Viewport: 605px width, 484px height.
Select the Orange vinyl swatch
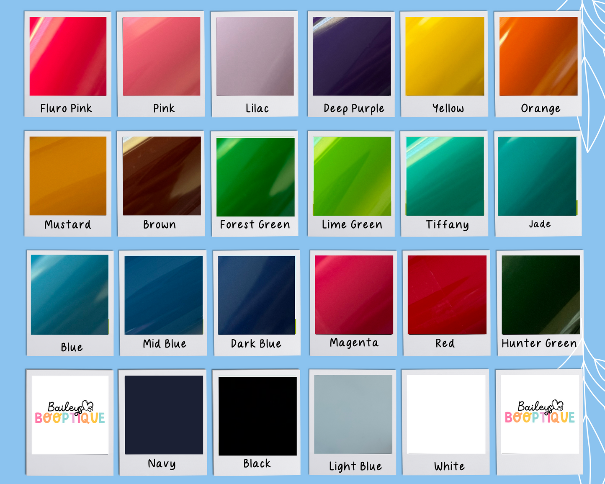[x=538, y=57]
